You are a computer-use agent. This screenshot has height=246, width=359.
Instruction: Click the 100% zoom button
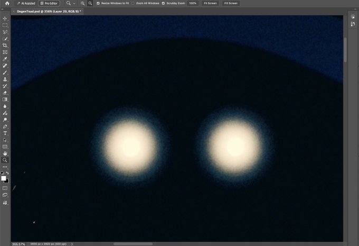tap(193, 3)
